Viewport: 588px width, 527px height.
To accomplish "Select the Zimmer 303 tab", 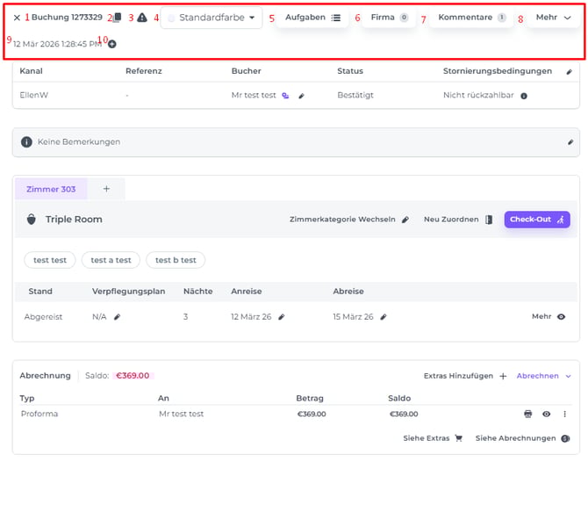I will [x=51, y=189].
